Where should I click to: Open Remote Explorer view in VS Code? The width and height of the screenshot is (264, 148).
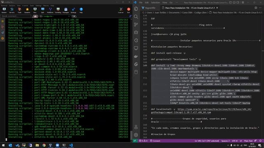coord(136,49)
